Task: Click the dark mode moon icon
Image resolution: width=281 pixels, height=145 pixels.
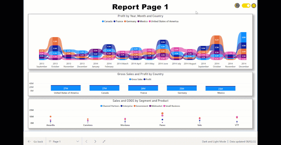Action: [237, 5]
